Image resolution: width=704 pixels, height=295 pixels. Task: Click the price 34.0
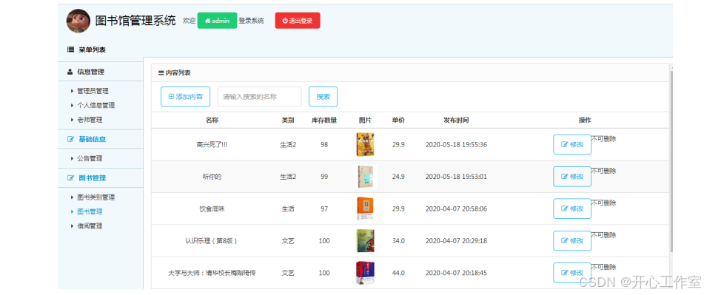coord(398,241)
